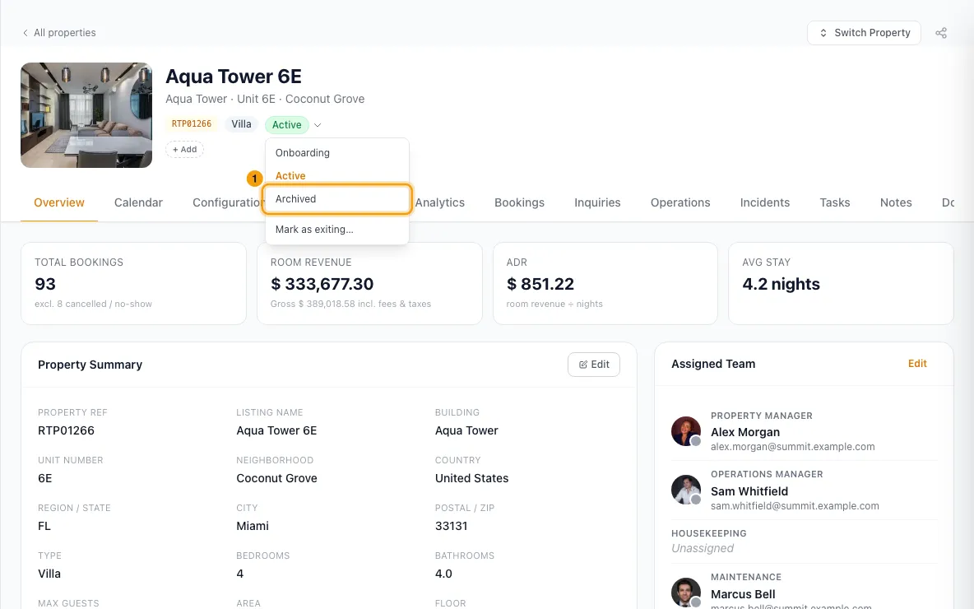Open the Switch Property selector
Image resolution: width=974 pixels, height=609 pixels.
[864, 33]
